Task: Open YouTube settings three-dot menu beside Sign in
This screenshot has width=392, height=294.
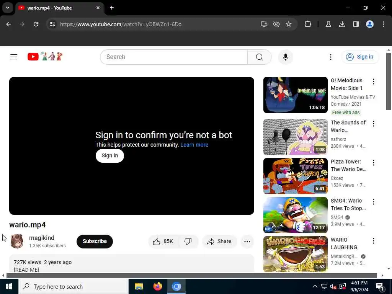Action: coord(330,57)
